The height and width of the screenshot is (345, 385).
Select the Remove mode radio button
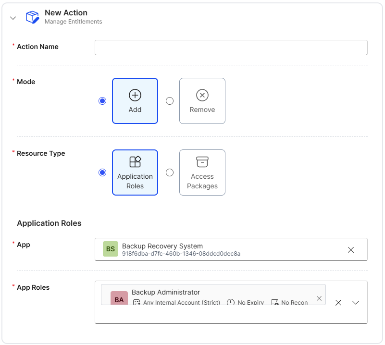coord(169,101)
